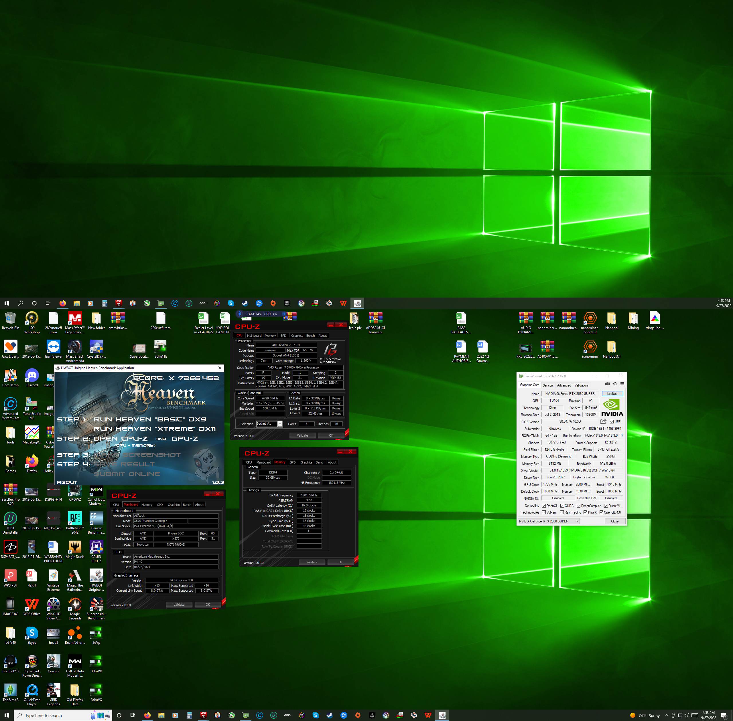Click the GPU Name field in GPU-Z
The height and width of the screenshot is (721, 733).
pos(570,393)
